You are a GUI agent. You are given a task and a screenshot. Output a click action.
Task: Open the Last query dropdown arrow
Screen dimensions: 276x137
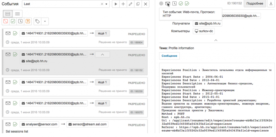pos(106,4)
